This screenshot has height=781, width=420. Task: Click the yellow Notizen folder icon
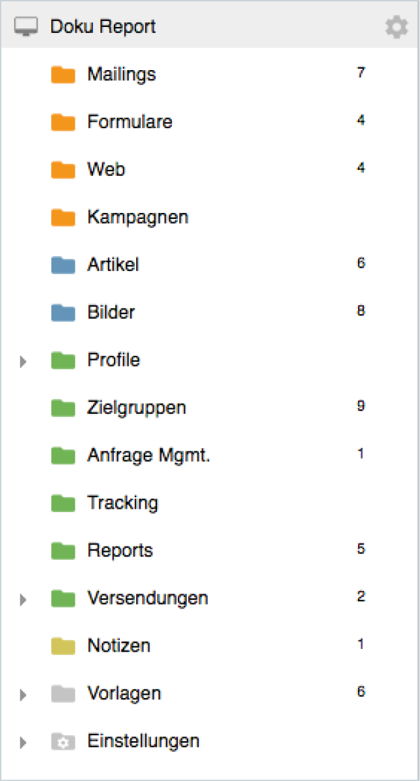coord(63,646)
